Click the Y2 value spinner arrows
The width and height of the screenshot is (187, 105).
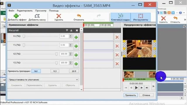point(71,63)
